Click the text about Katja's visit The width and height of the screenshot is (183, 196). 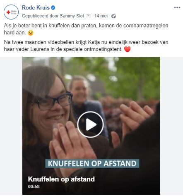coord(86,46)
